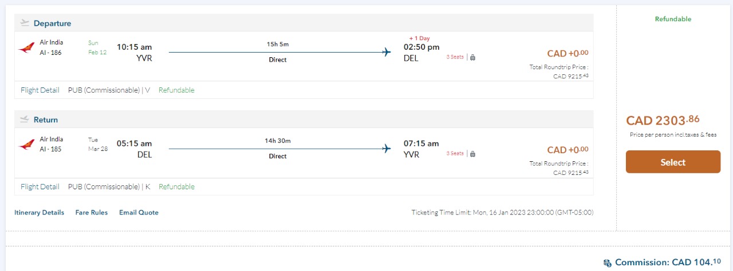733x271 pixels.
Task: Click baggage icon on the DEL to YVR flight
Action: click(473, 153)
